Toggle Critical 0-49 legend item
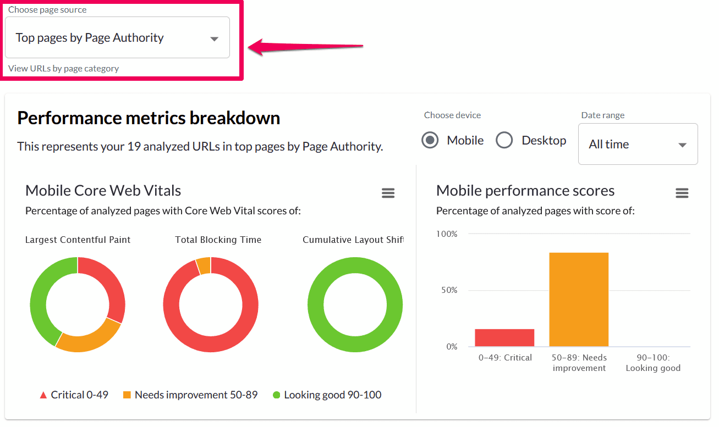 coord(80,395)
